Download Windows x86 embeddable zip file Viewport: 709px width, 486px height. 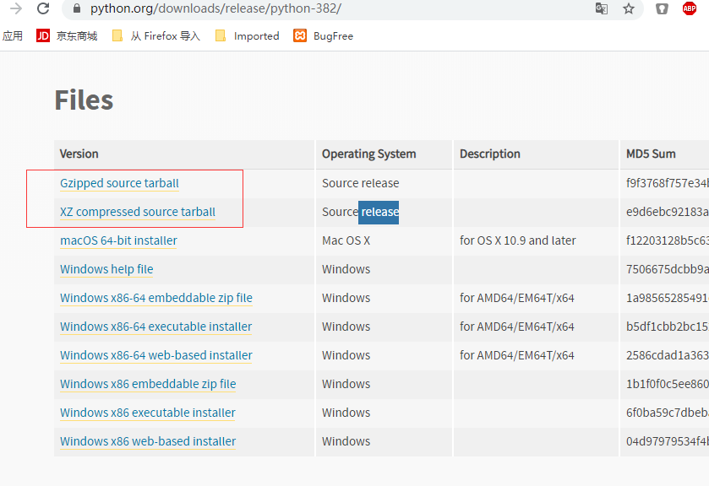coord(148,384)
